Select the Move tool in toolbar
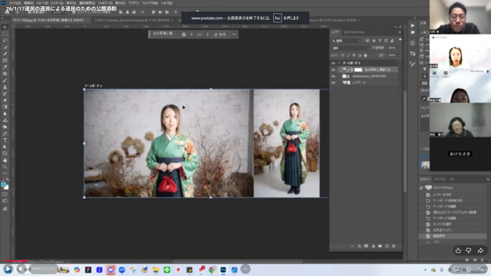 coord(5,27)
